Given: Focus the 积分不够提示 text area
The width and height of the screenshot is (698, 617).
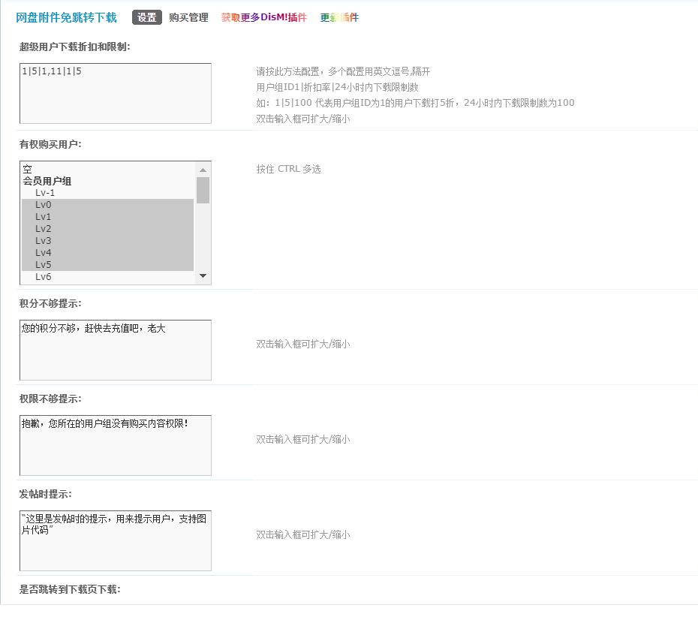Looking at the screenshot, I should click(116, 350).
